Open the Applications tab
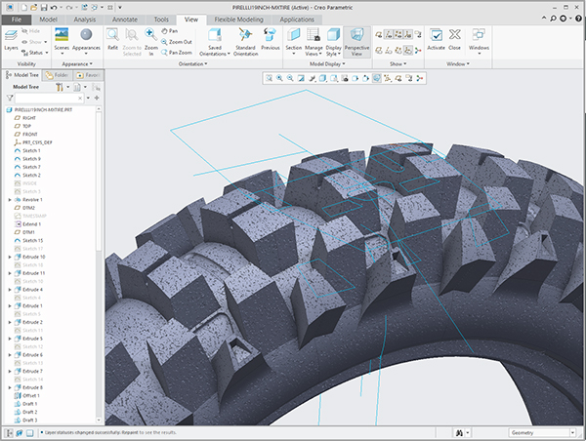Image resolution: width=586 pixels, height=441 pixels. tap(297, 20)
